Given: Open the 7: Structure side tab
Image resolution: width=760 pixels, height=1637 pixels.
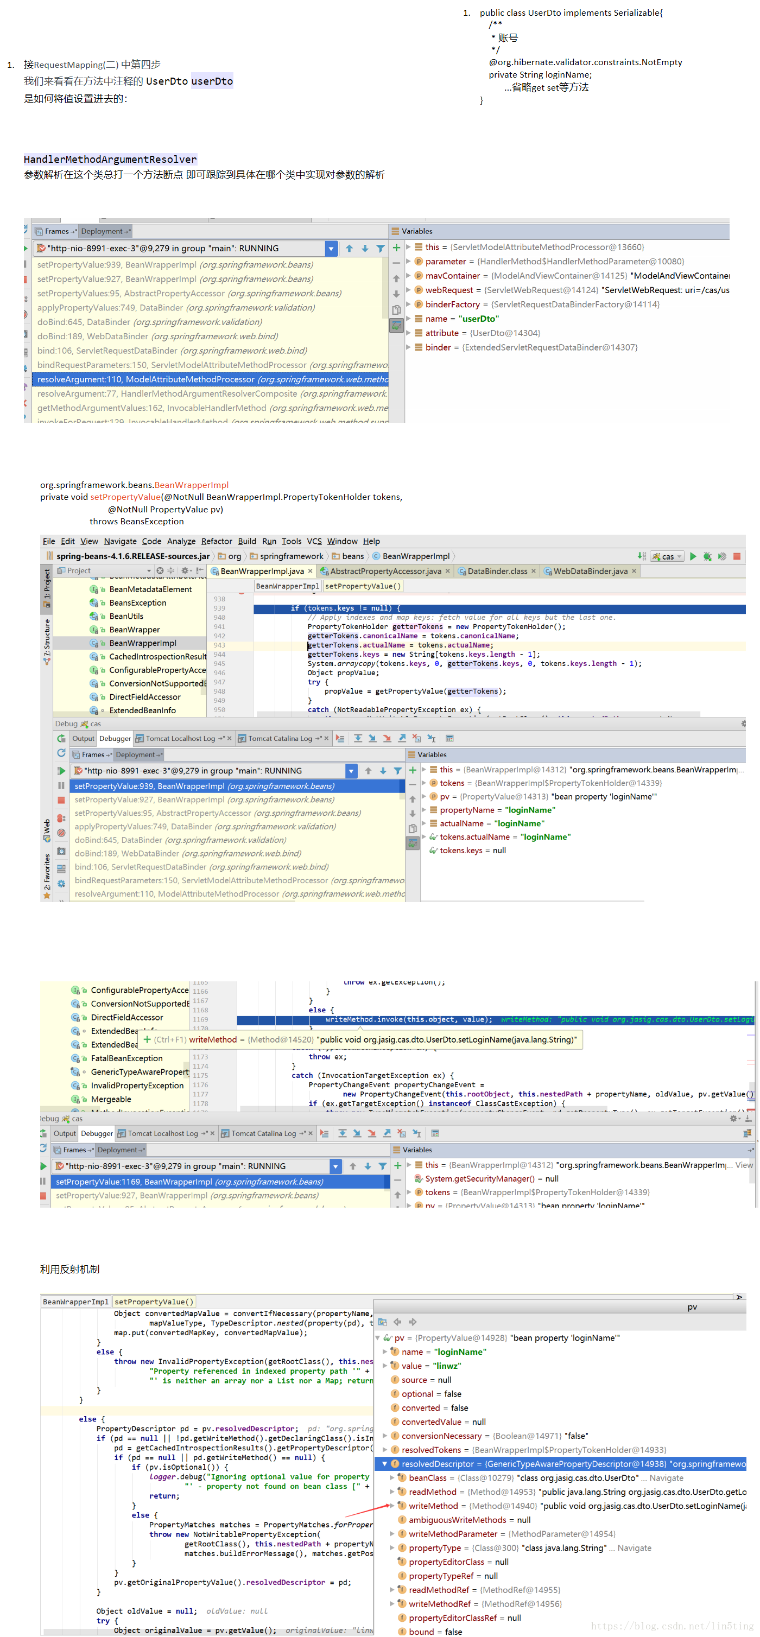Looking at the screenshot, I should tap(47, 642).
